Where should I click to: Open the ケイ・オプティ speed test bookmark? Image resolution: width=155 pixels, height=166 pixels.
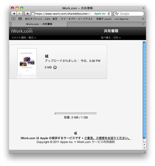pos(77,19)
